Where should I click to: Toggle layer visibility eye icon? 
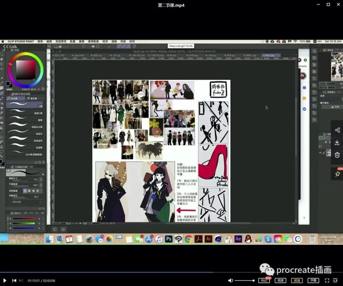point(320,153)
